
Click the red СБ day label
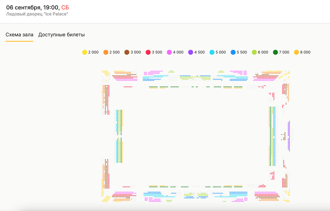coord(65,7)
